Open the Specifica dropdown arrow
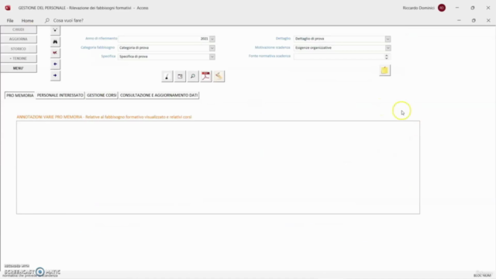 tap(212, 57)
